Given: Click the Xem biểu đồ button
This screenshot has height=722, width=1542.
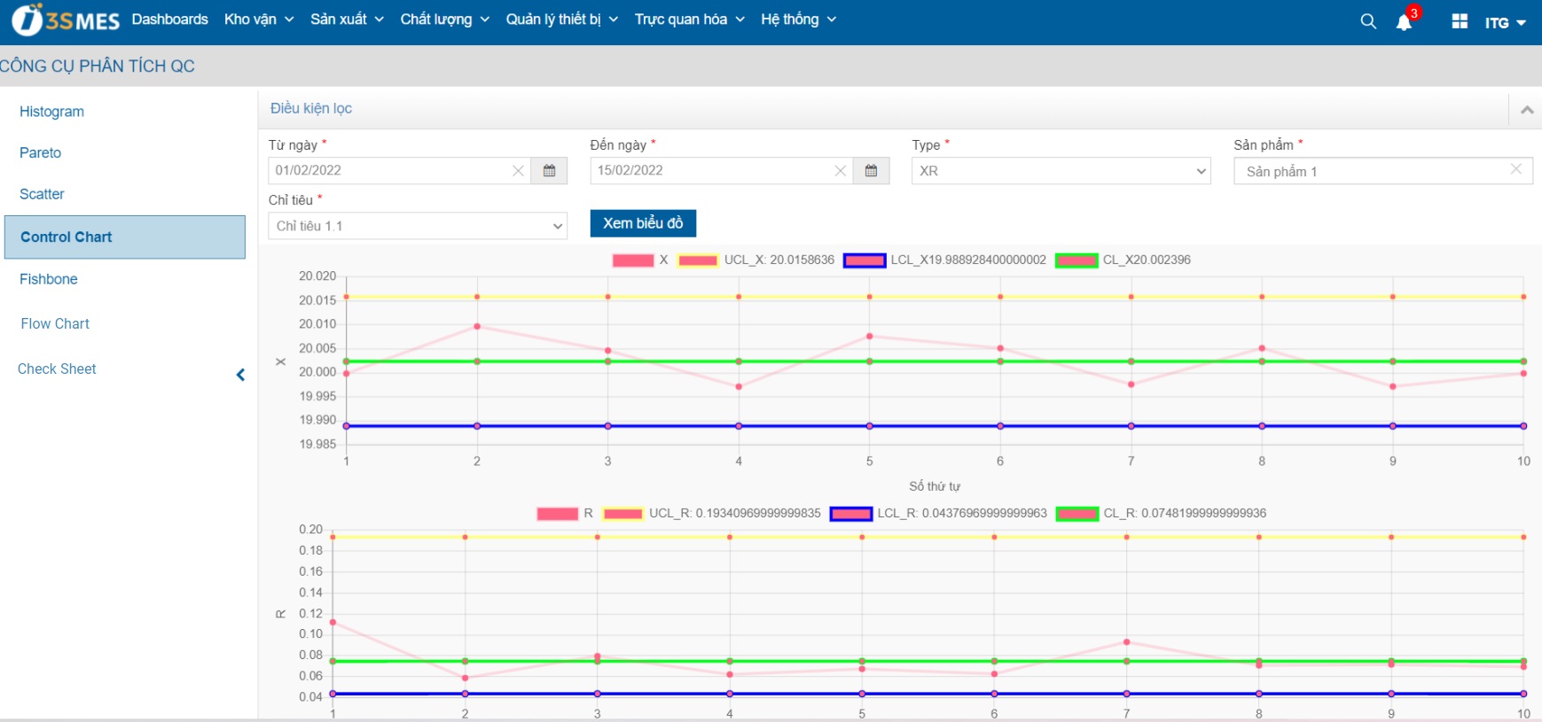Looking at the screenshot, I should (643, 223).
